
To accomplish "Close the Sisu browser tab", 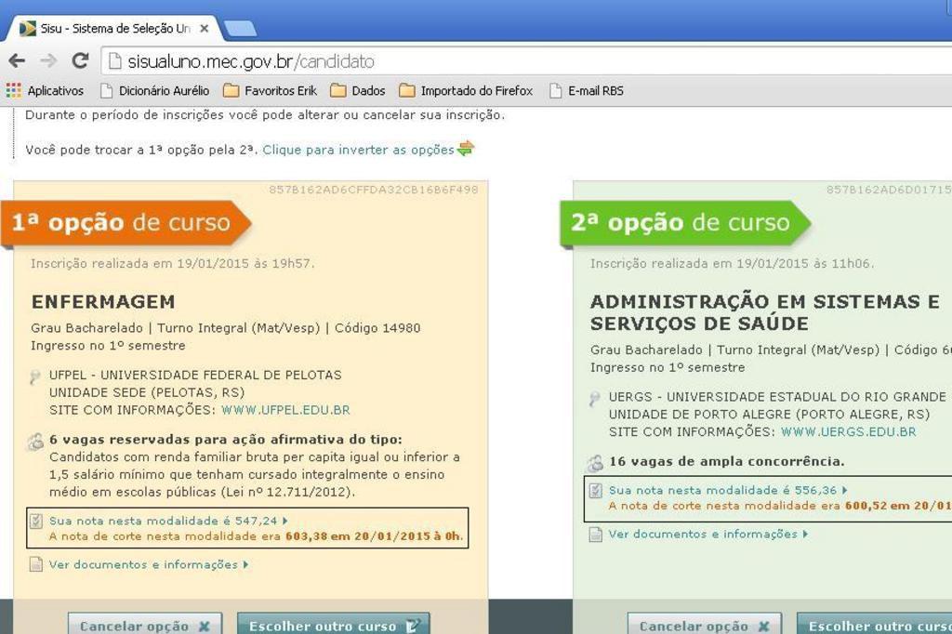I will pyautogui.click(x=204, y=29).
